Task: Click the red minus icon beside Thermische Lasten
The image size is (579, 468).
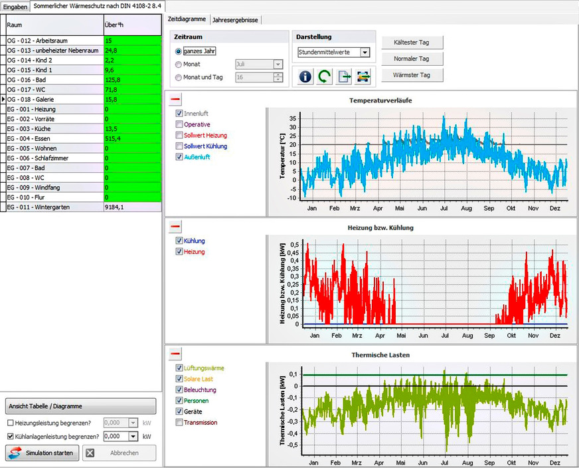Action: click(x=173, y=354)
